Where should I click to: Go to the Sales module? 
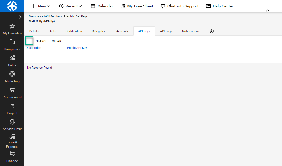[x=12, y=58]
